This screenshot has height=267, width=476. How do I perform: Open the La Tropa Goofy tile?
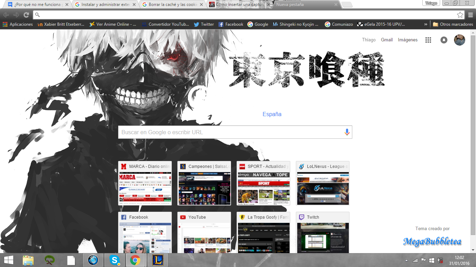click(263, 233)
